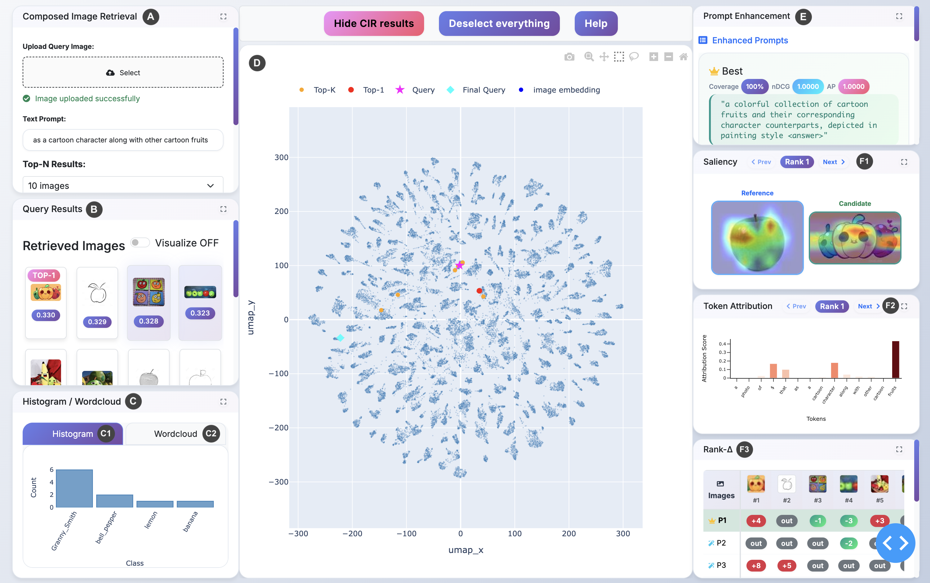Toggle Top-K legend entry visibility
The image size is (930, 583).
[318, 90]
